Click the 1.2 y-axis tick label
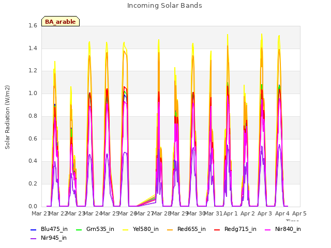This screenshot has width=331, height=248. pyautogui.click(x=33, y=71)
